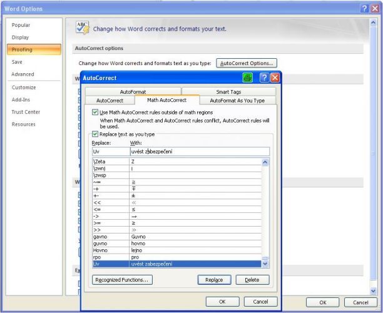Click Word Options scrollbar up arrow
383x313 pixels.
(373, 23)
